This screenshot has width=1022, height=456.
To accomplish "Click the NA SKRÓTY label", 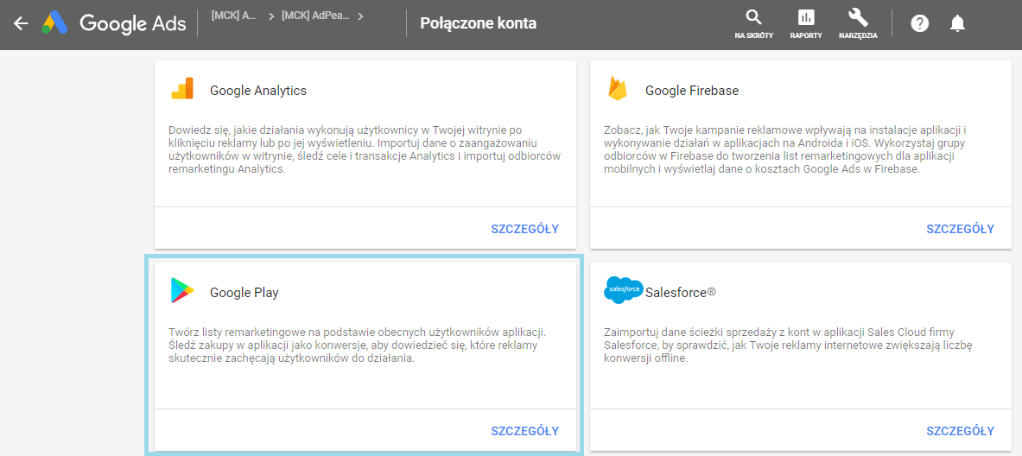I will pos(753,35).
